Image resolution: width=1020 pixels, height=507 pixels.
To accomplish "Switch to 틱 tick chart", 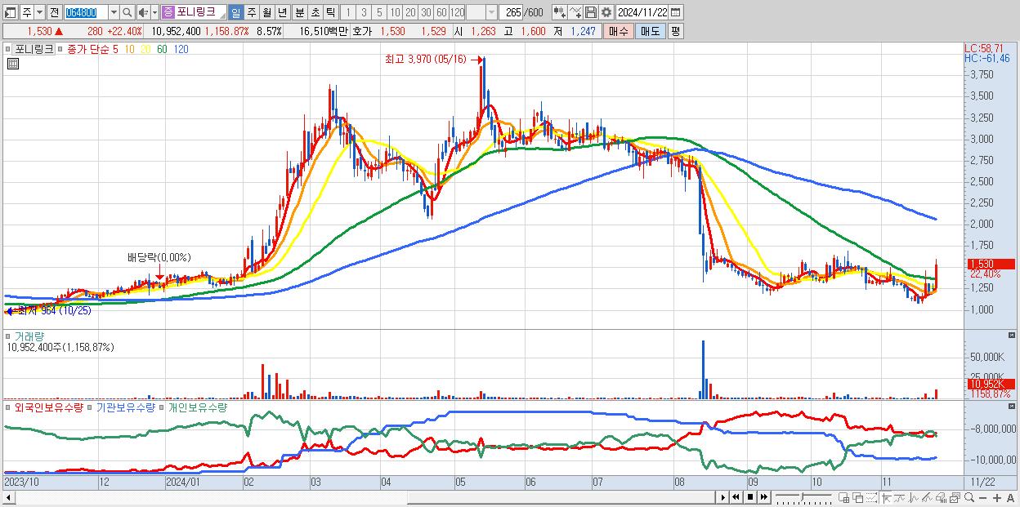I will coord(330,12).
